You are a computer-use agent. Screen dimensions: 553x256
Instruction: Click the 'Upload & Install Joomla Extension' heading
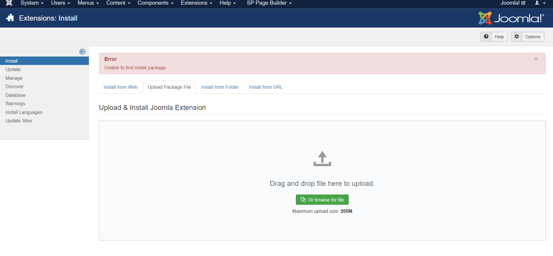click(152, 108)
